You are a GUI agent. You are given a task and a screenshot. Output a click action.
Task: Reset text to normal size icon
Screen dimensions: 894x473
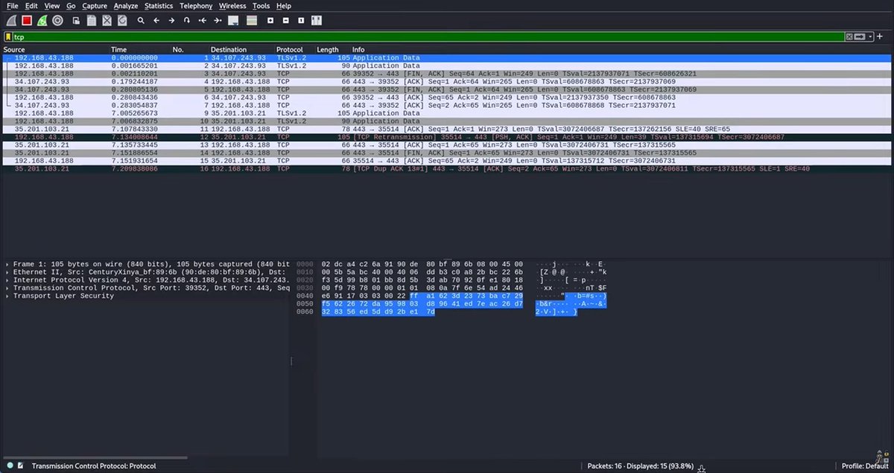[x=300, y=20]
